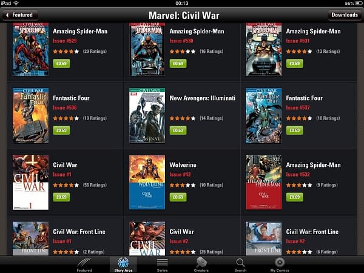Go back using the Featured arrow button
Viewport: 364px width, 273px height.
(20, 15)
